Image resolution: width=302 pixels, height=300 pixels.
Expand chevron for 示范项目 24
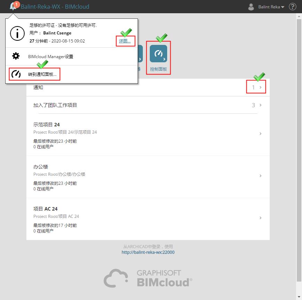260,134
